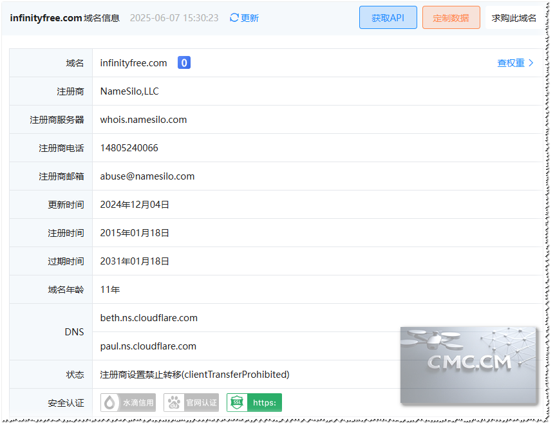The width and height of the screenshot is (555, 428).
Task: Click the infinityfree.com 域名信息 heading
Action: [65, 17]
